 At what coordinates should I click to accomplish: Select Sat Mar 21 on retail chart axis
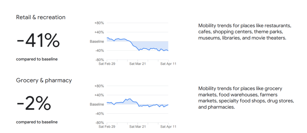coord(138,64)
